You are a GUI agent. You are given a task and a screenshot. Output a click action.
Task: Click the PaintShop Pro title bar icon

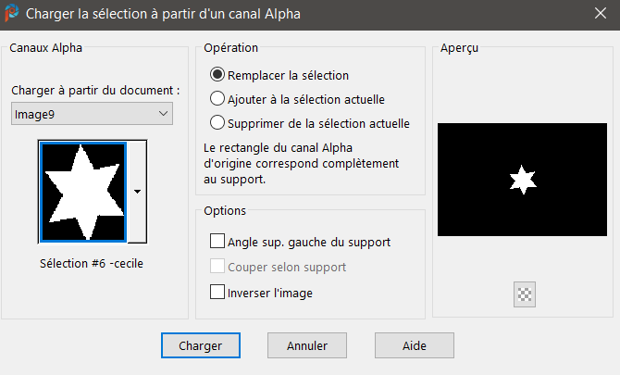[x=12, y=14]
